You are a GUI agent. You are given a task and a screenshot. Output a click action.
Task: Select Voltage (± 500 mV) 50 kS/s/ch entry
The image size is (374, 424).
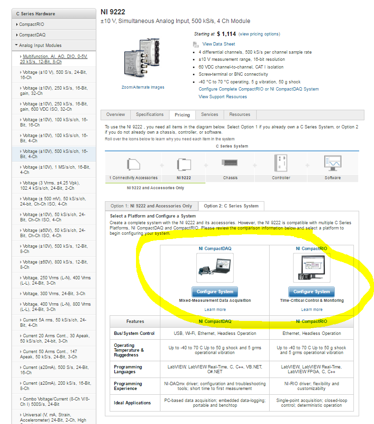(54, 201)
